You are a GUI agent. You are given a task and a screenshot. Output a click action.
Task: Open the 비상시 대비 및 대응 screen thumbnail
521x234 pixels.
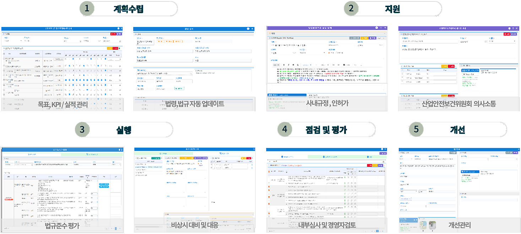pos(195,190)
